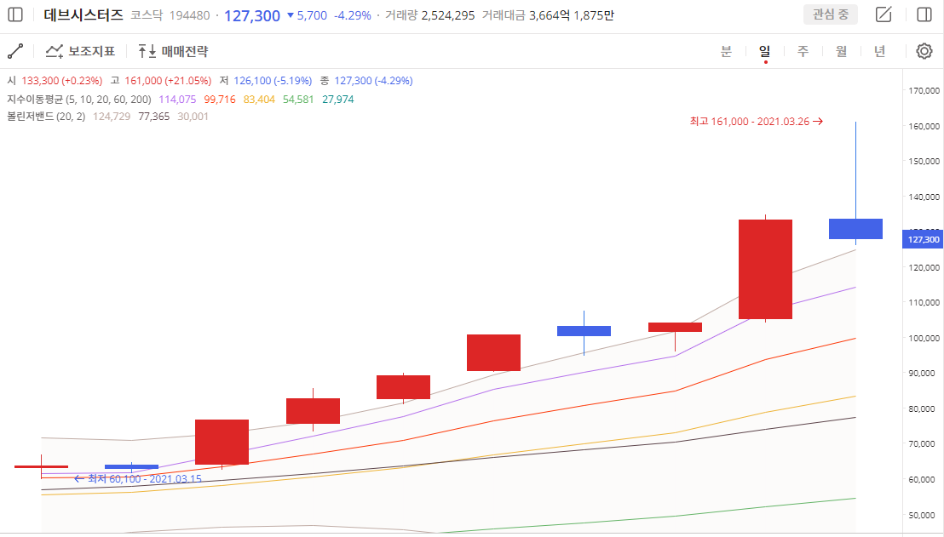Click the tallest red candle body
The image size is (944, 537).
(765, 270)
